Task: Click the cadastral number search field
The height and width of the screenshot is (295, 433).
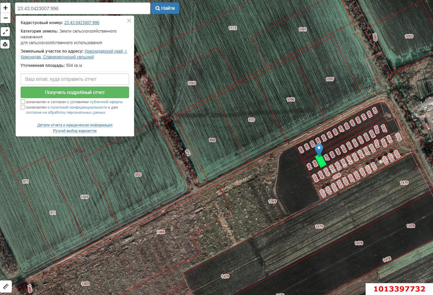Action: [x=82, y=8]
